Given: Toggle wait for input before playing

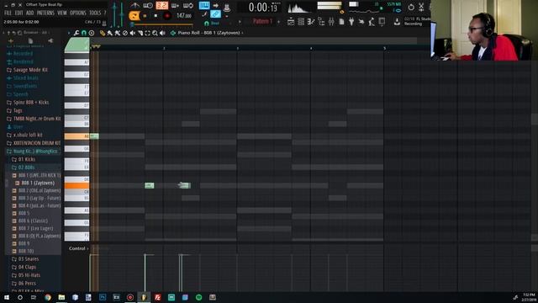Looking at the screenshot, I should [x=148, y=6].
